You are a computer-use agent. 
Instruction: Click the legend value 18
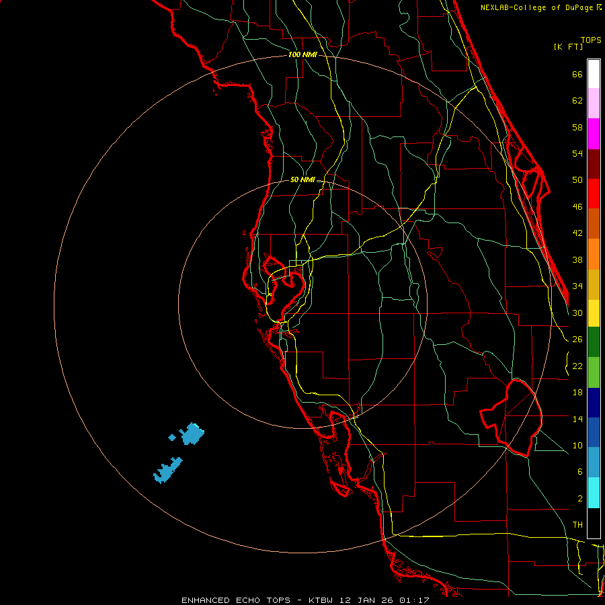(577, 393)
